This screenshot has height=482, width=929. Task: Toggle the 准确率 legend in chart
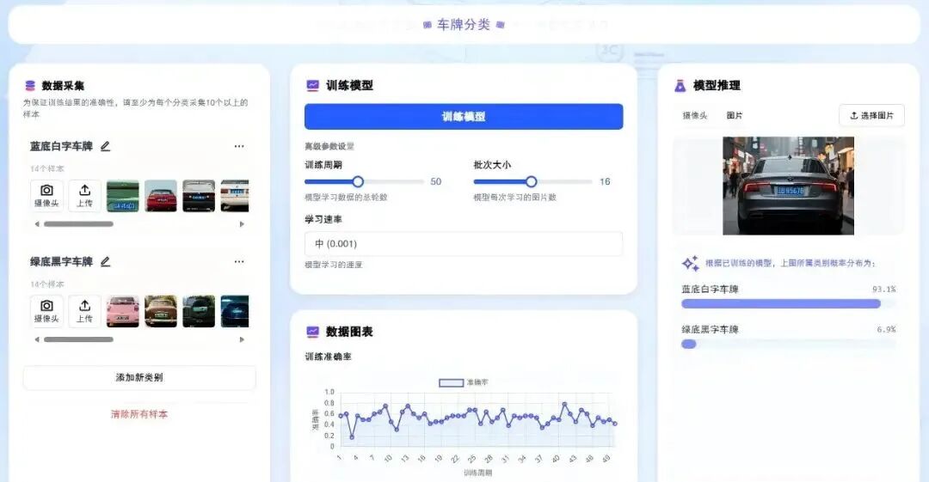click(x=463, y=382)
